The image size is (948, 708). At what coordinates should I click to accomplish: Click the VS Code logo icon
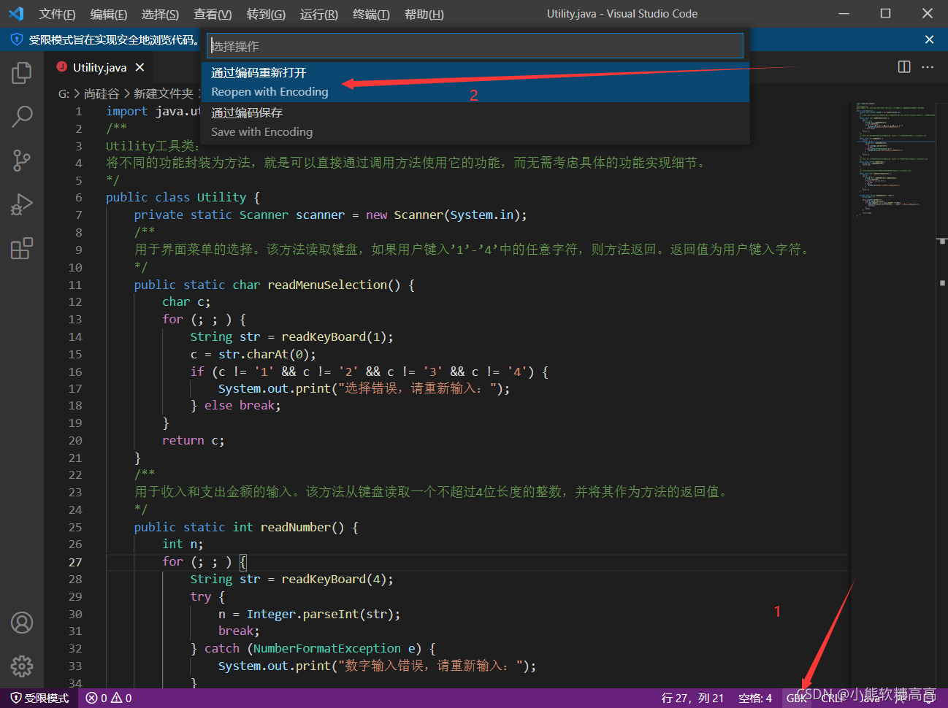click(x=16, y=14)
